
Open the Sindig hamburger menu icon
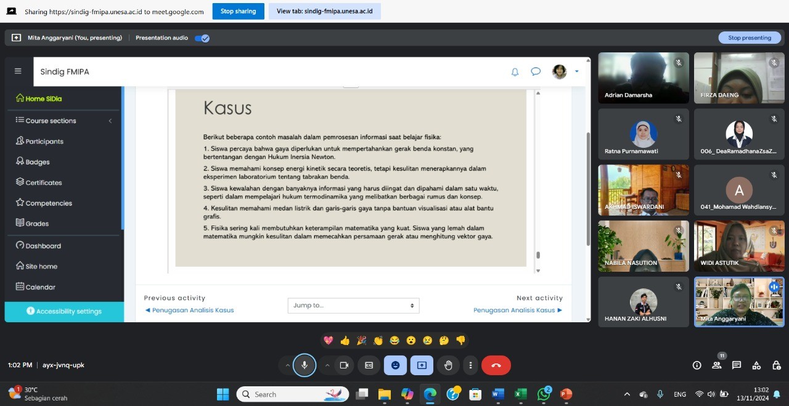[18, 71]
